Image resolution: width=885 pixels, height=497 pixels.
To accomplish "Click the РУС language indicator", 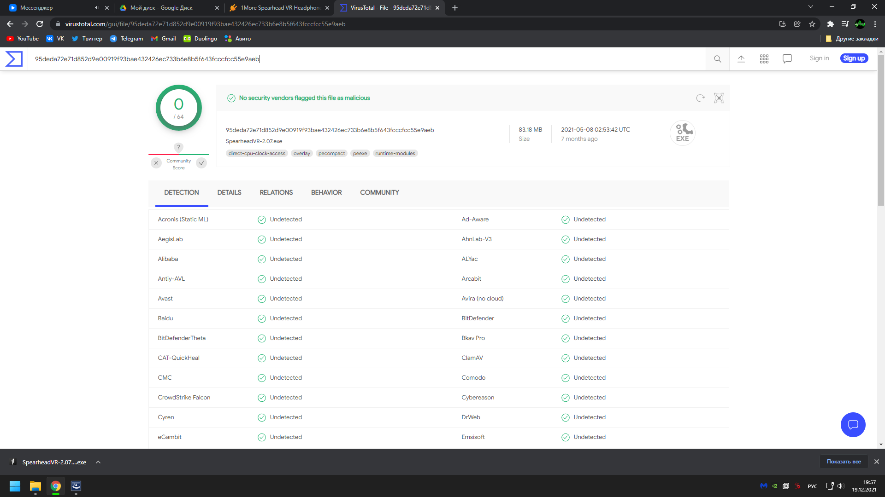I will [x=813, y=486].
